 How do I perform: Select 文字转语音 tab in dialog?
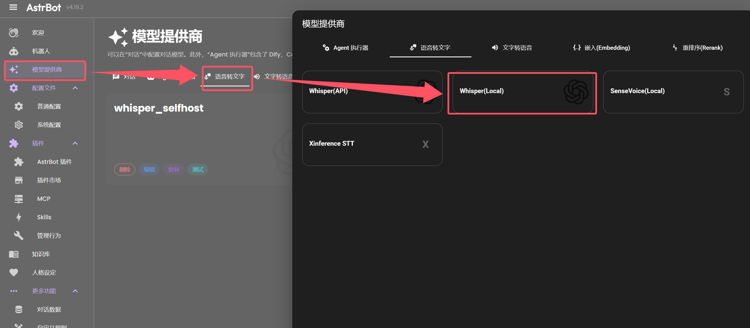pyautogui.click(x=512, y=48)
